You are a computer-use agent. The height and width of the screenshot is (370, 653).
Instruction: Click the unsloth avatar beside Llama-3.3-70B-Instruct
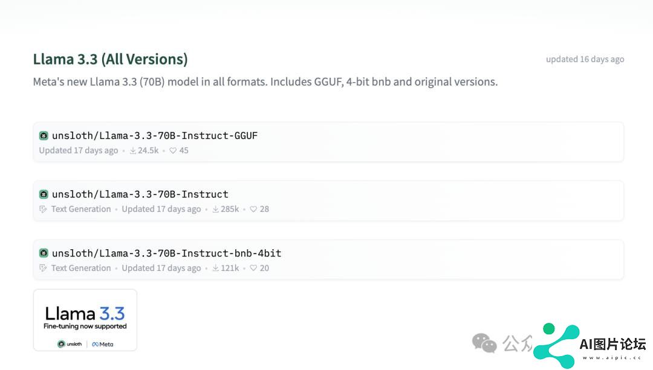pos(44,194)
